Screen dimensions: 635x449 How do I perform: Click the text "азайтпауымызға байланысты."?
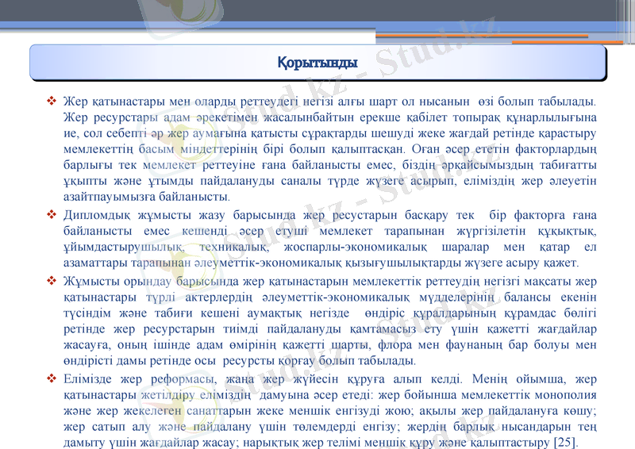click(x=147, y=197)
